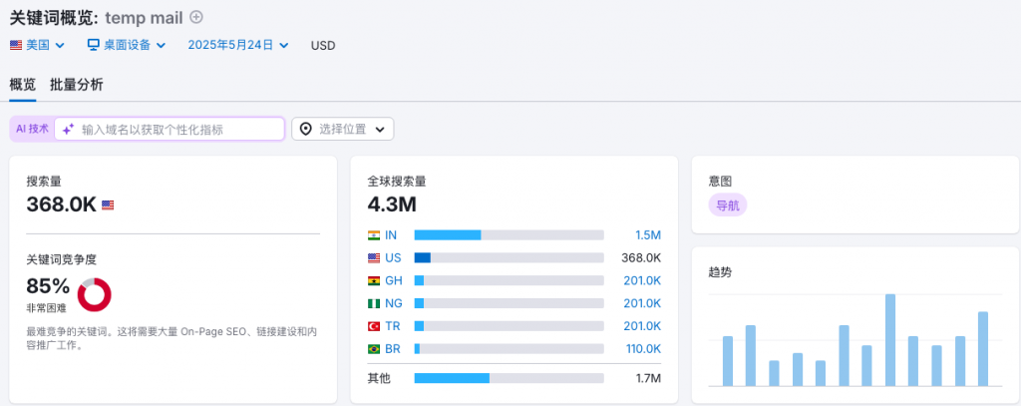Click the 368.0K search volume figure
The image size is (1021, 406).
pos(61,204)
